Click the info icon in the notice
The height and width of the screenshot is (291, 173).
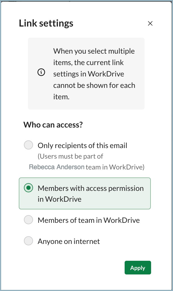(41, 73)
